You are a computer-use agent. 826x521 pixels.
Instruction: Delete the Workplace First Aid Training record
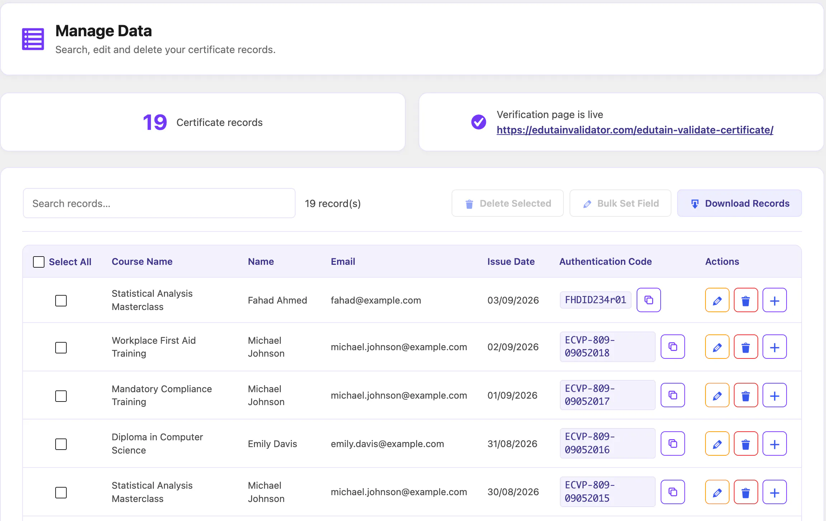coord(746,347)
